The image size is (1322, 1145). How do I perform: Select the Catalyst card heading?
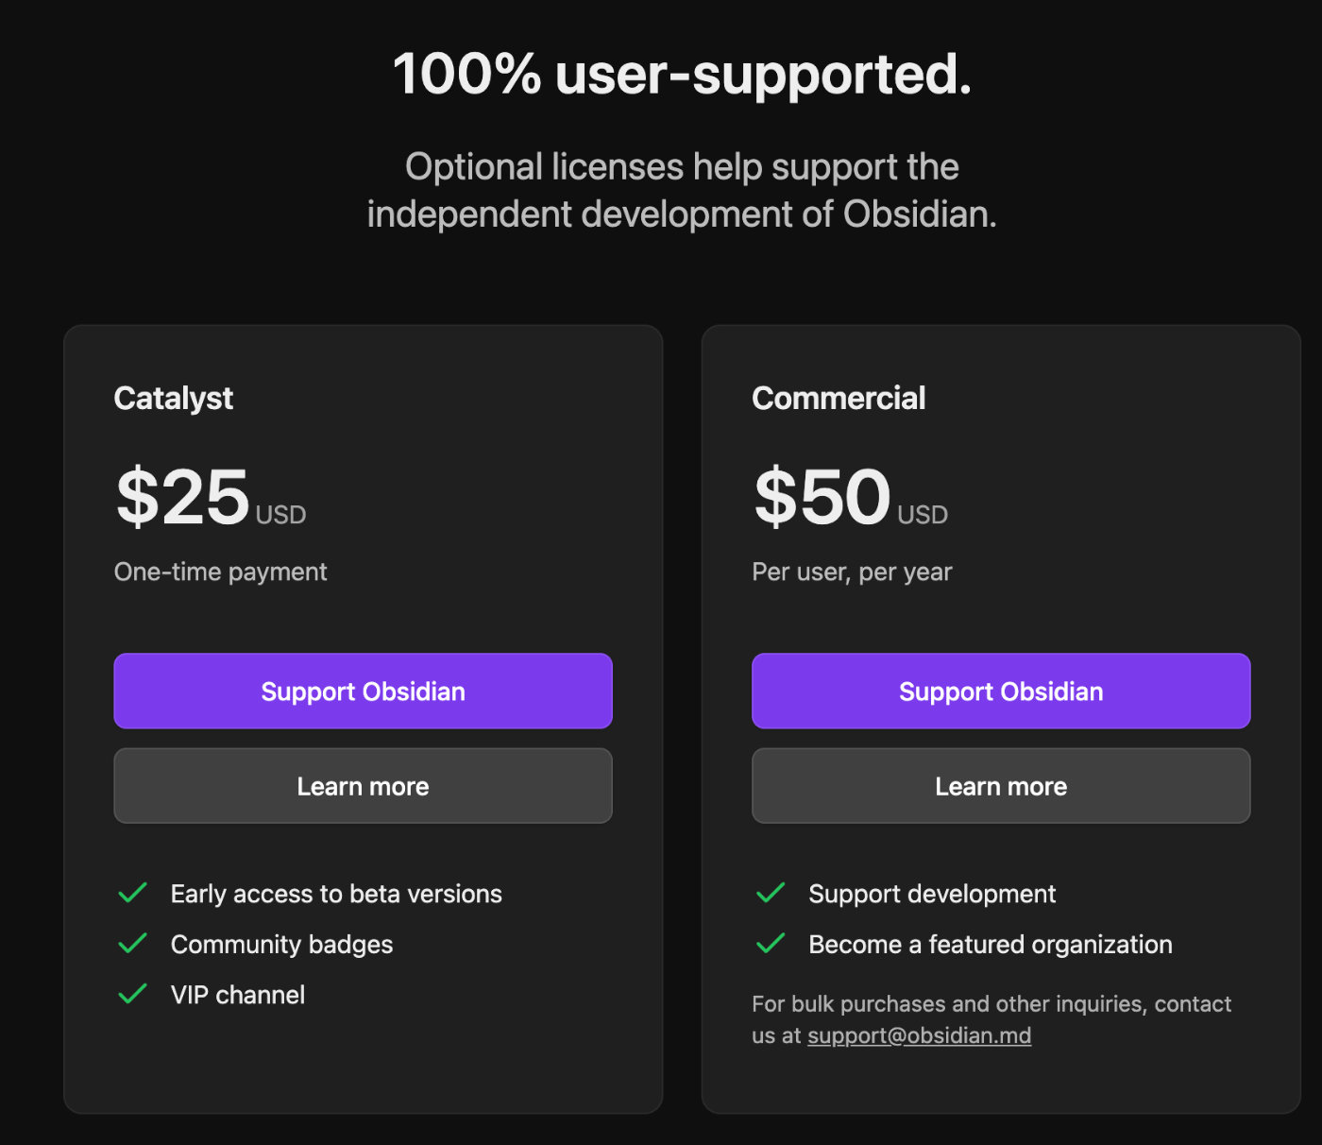click(x=173, y=399)
